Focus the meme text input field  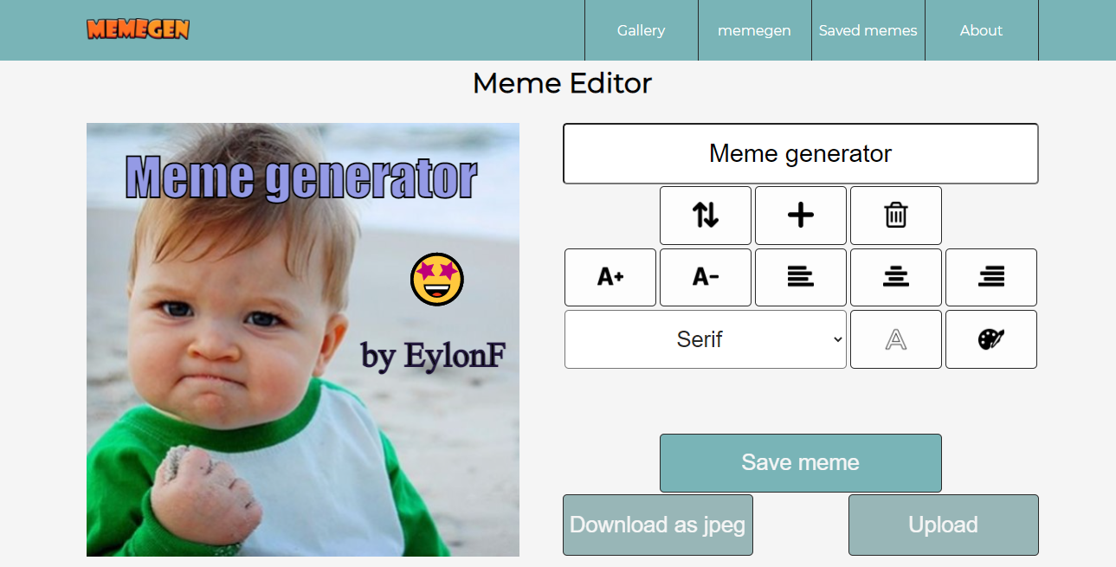pos(801,153)
